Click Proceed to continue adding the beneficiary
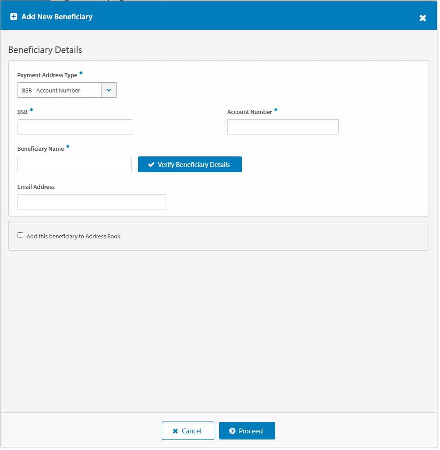Screen dimensions: 440x450 click(x=247, y=431)
